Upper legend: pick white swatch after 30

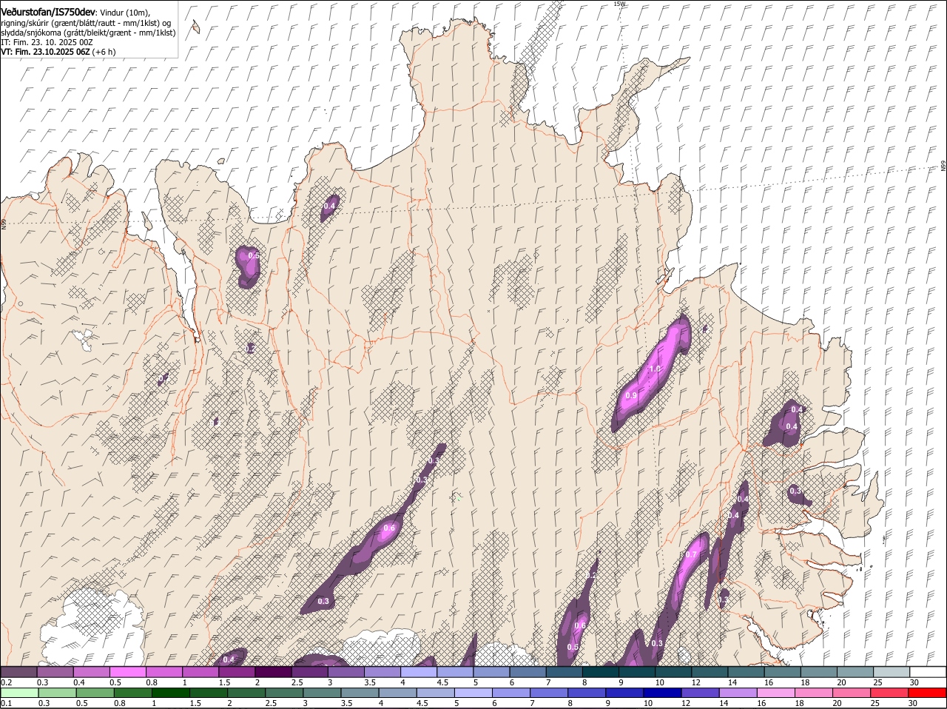click(927, 672)
